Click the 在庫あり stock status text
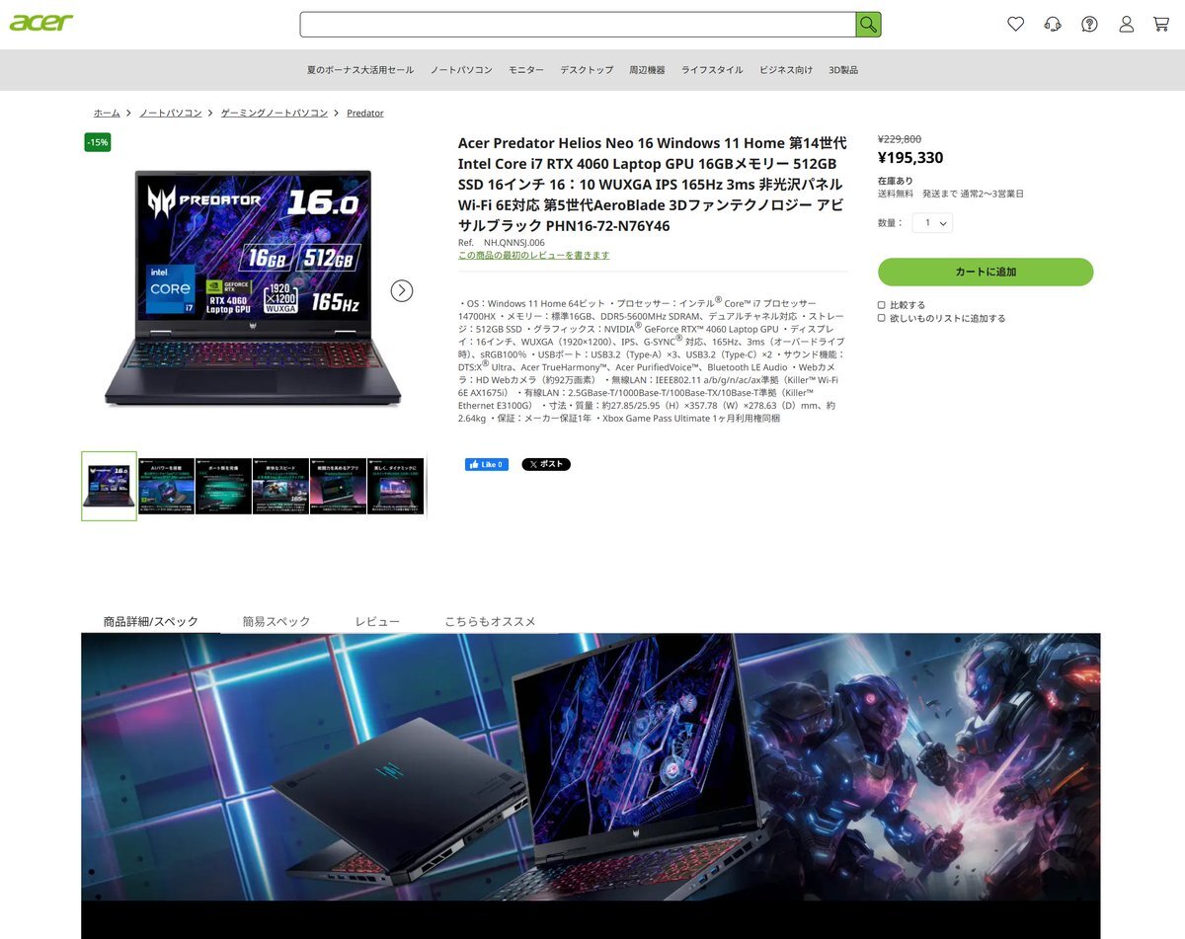Image resolution: width=1185 pixels, height=939 pixels. [896, 181]
